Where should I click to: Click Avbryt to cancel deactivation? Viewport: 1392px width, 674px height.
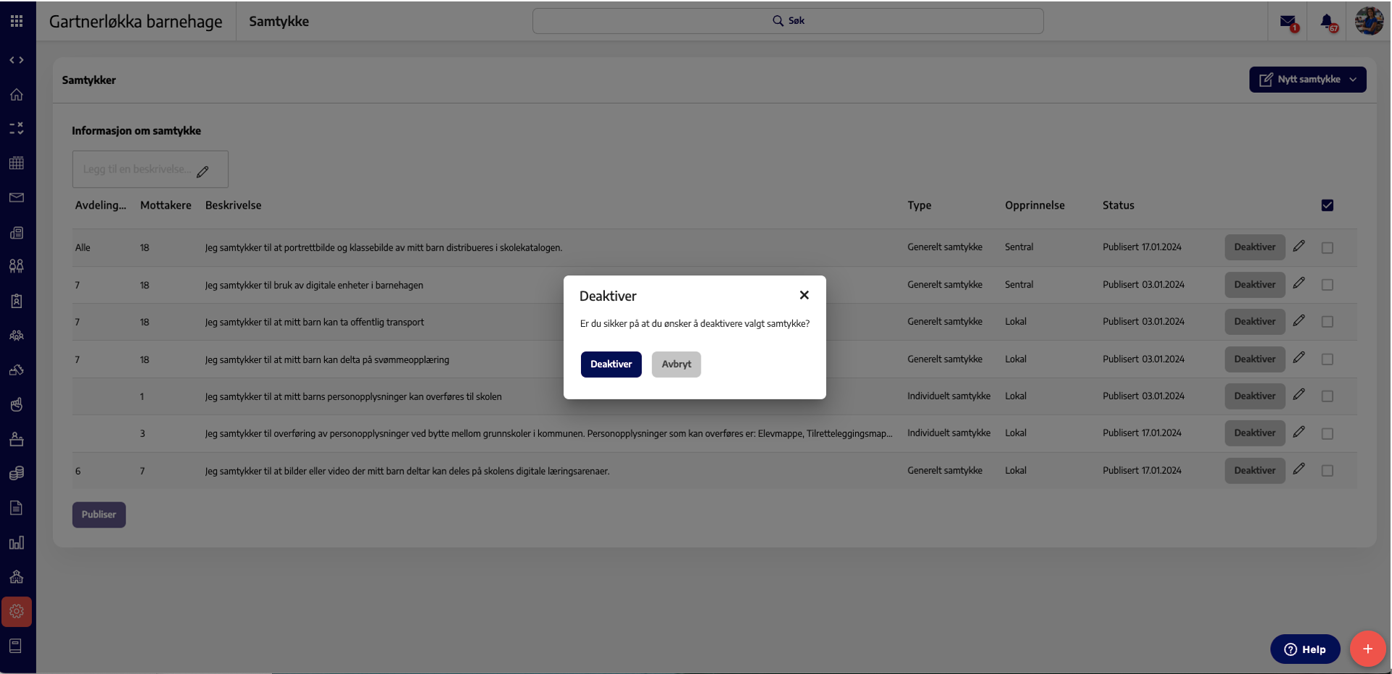point(676,365)
